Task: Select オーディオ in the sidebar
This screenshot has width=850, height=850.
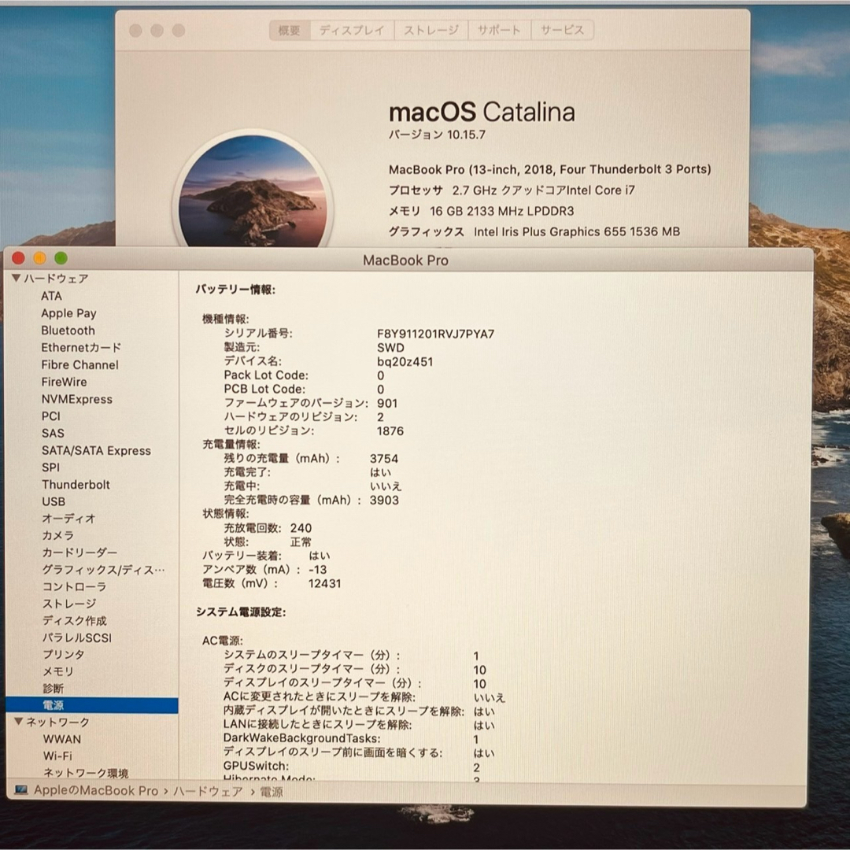Action: point(68,518)
